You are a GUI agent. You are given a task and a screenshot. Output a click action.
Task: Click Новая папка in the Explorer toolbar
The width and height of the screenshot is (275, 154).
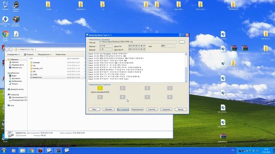coord(61,54)
